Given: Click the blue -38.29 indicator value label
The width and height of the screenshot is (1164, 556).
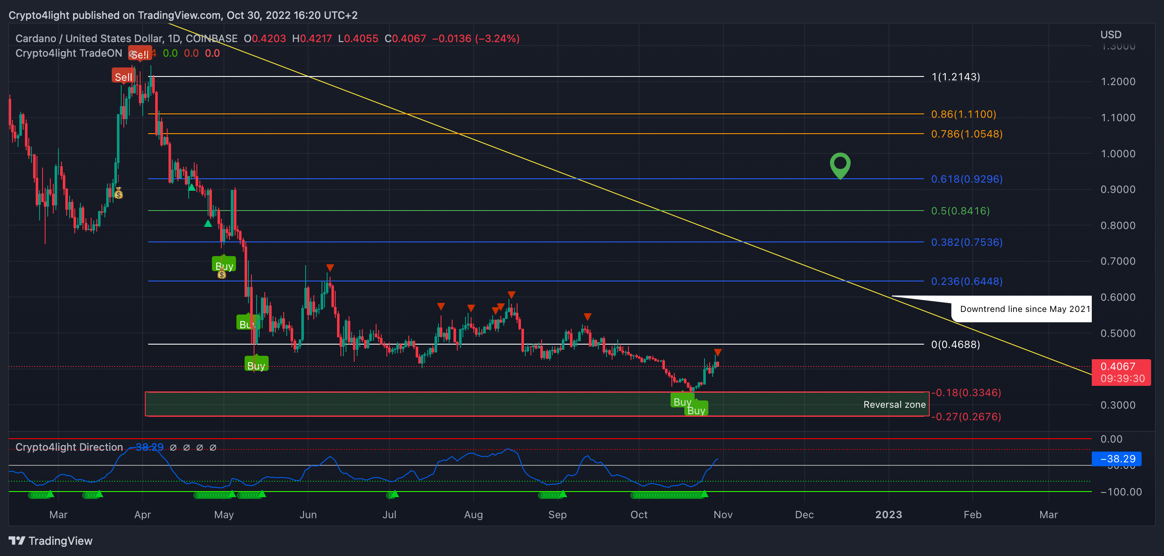Looking at the screenshot, I should 1117,459.
